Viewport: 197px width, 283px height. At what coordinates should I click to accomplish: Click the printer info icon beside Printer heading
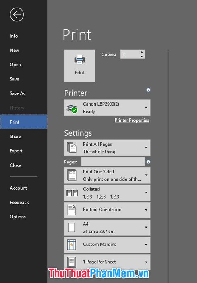point(148,90)
